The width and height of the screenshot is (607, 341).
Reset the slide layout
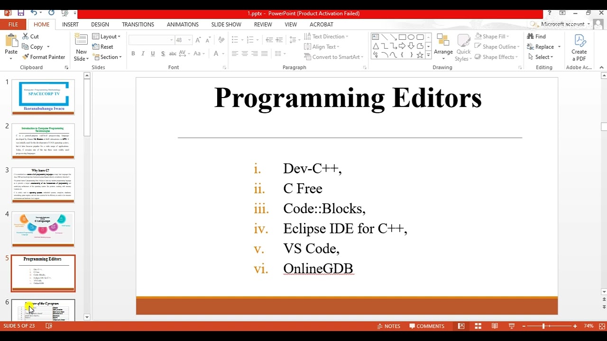(103, 47)
